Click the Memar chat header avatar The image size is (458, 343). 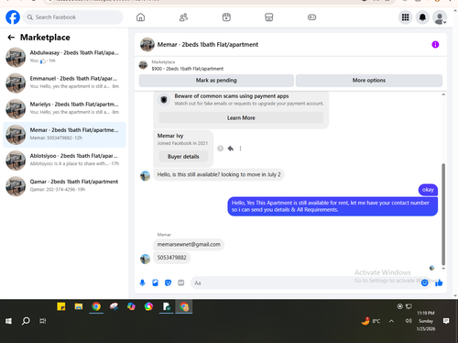pyautogui.click(x=147, y=45)
